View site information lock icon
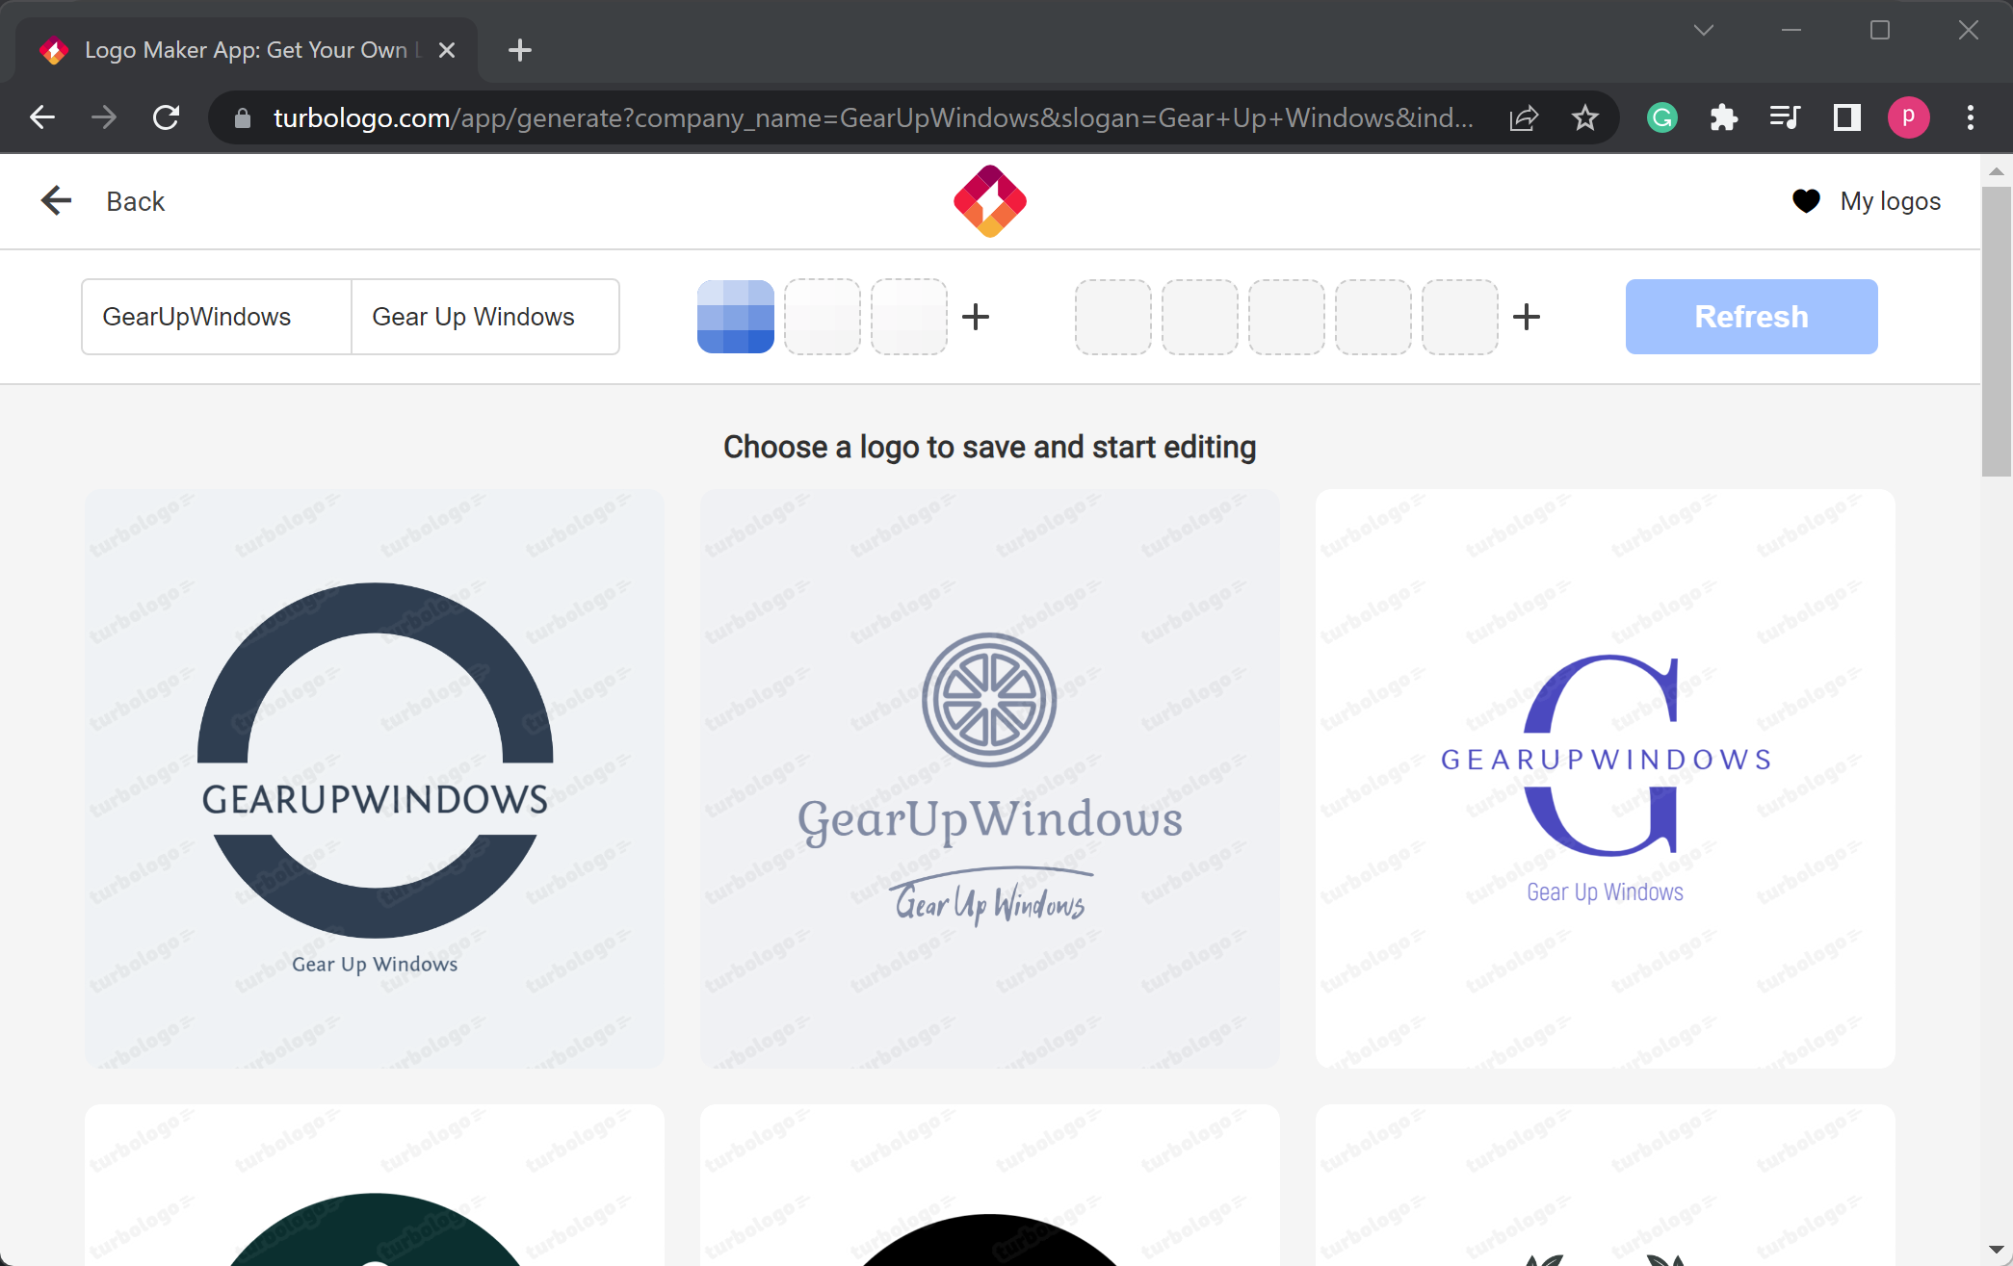2013x1266 pixels. pos(243,117)
